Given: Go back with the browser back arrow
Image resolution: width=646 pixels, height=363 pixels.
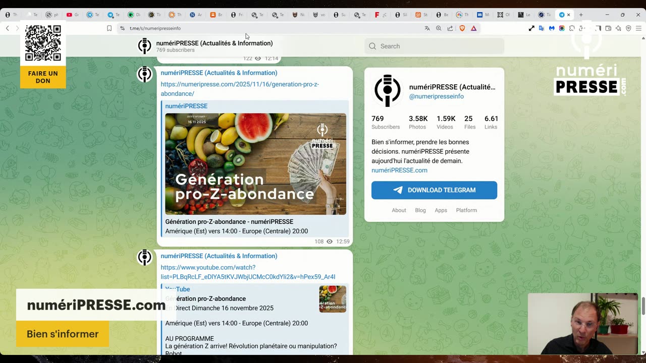Looking at the screenshot, I should pyautogui.click(x=7, y=28).
